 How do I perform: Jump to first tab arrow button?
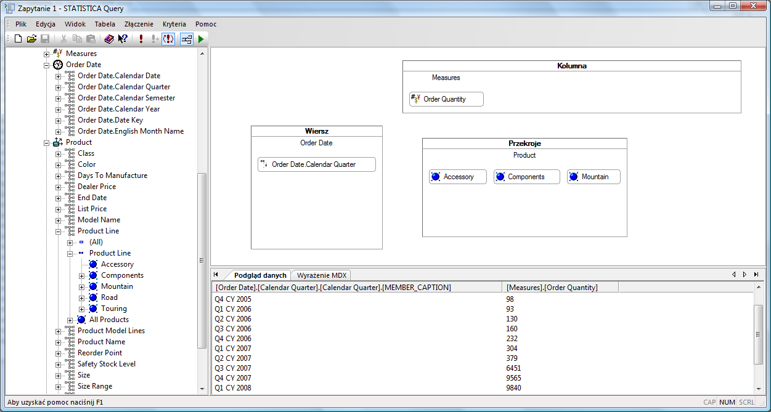(216, 275)
